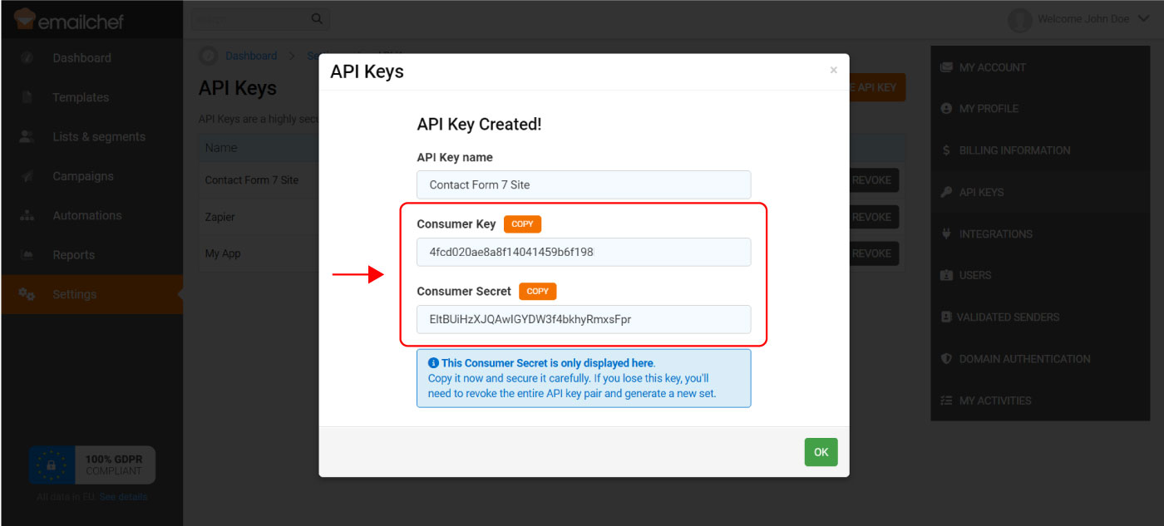Click the Integrations plug icon
This screenshot has height=526, width=1164.
click(x=946, y=234)
